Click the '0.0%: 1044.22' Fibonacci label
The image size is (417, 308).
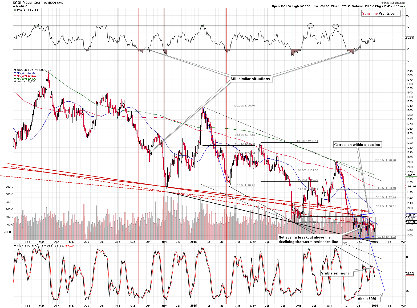[387, 237]
